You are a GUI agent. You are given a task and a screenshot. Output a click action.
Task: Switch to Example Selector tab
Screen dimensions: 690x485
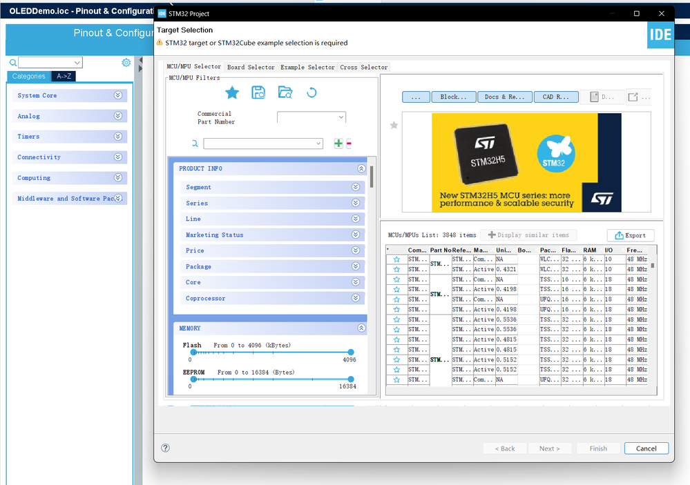[x=307, y=68]
